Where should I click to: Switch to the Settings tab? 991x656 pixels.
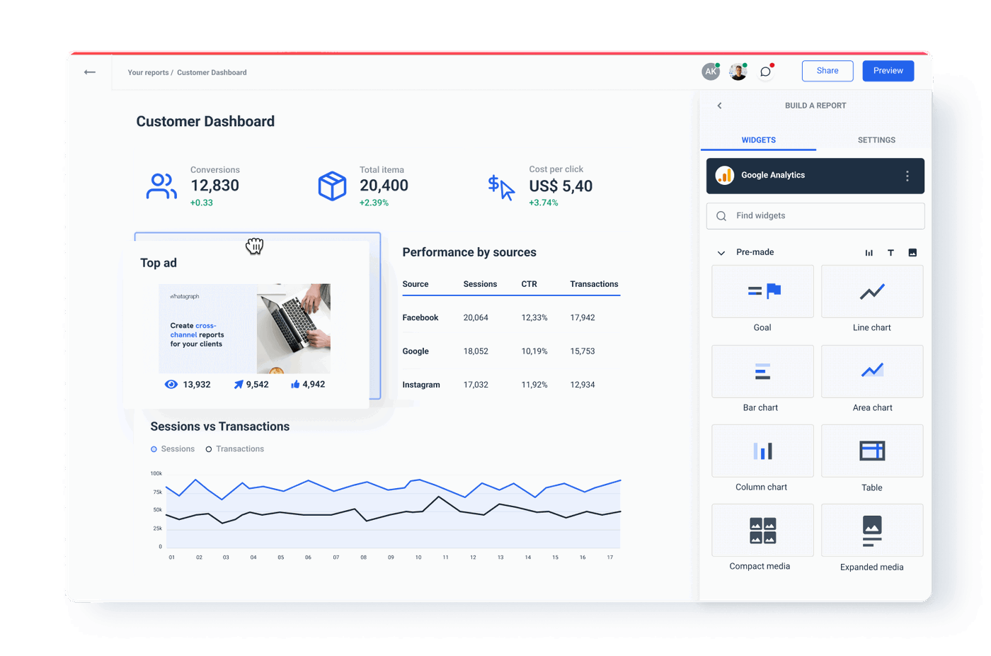pos(876,140)
